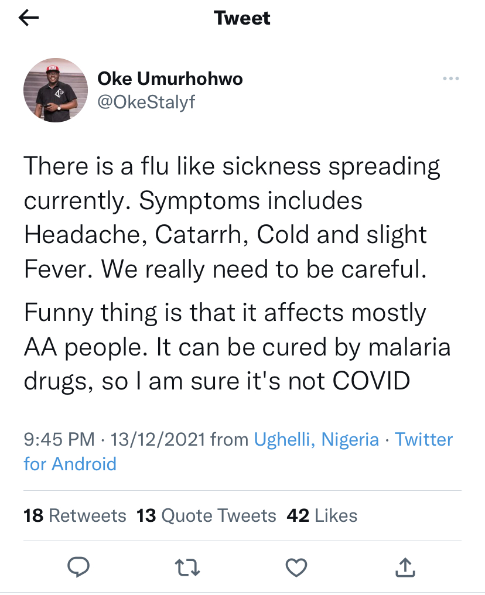Tap the paragraph starting with 'Funny thing is'
This screenshot has height=595, width=485.
click(237, 347)
